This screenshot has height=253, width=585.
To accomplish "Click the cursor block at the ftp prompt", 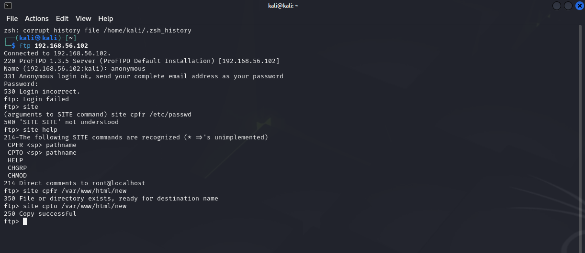I will pyautogui.click(x=25, y=221).
